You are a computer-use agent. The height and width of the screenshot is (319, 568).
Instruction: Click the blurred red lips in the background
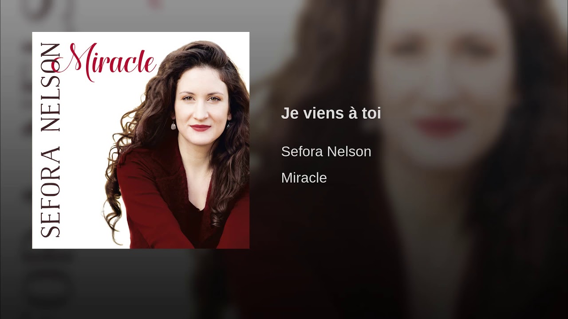coord(441,126)
